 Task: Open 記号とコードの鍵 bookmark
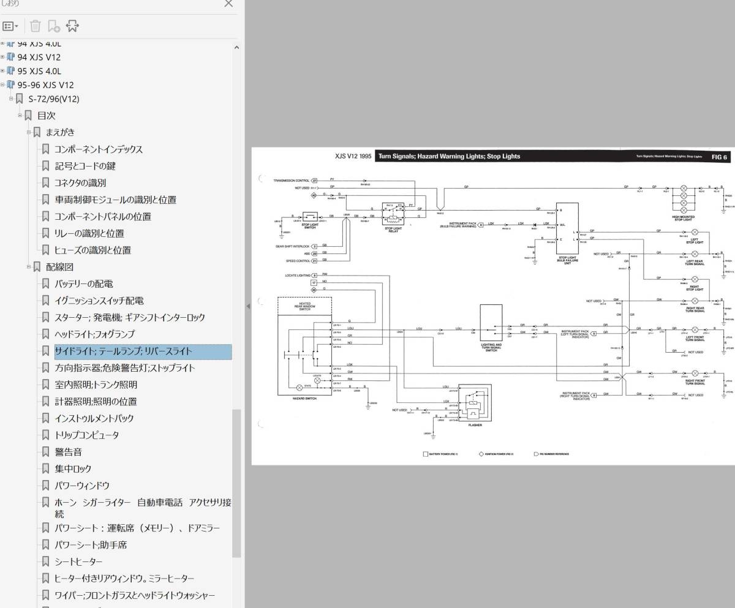pyautogui.click(x=85, y=166)
